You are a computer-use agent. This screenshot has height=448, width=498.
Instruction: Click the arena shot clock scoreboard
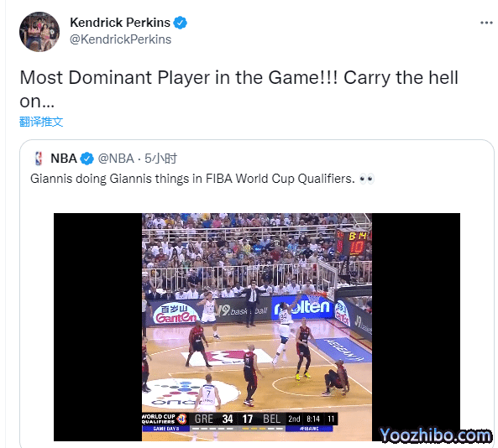point(354,243)
